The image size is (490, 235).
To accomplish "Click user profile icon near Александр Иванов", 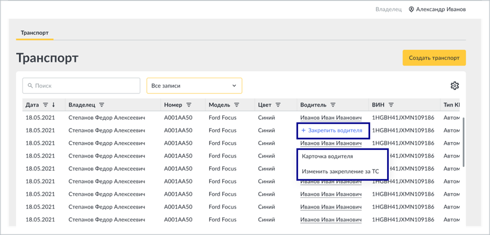I will tap(411, 9).
